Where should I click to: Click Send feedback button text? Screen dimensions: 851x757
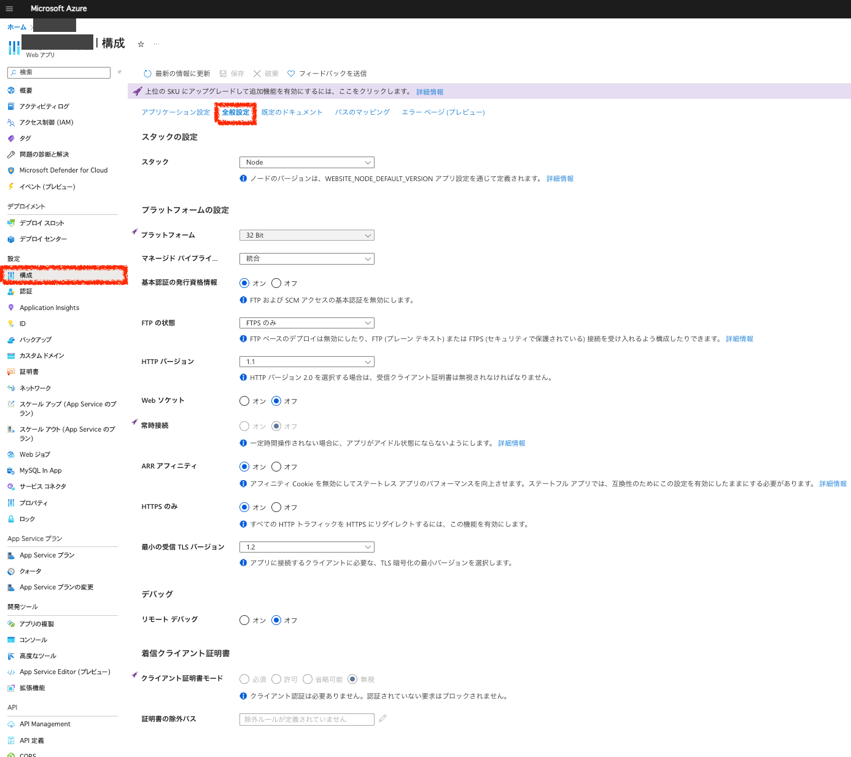tap(333, 74)
